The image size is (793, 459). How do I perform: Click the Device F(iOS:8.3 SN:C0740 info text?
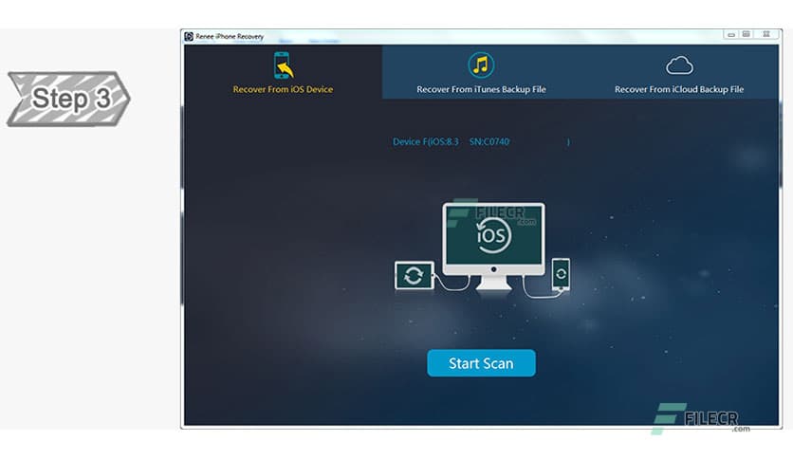click(x=481, y=142)
